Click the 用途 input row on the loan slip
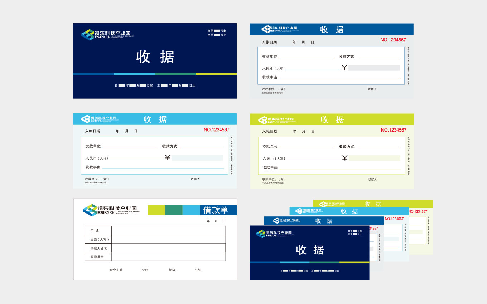The height and width of the screenshot is (304, 487). pyautogui.click(x=168, y=230)
